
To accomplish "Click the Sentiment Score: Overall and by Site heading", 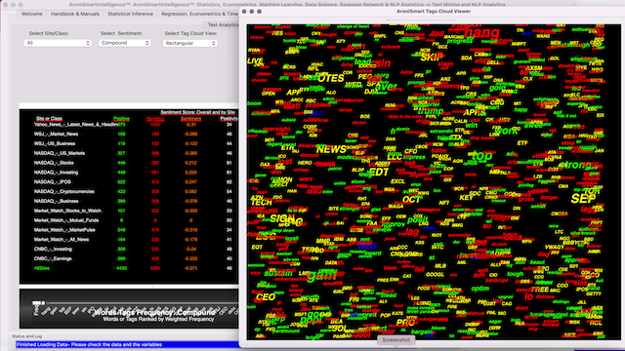I will (197, 112).
